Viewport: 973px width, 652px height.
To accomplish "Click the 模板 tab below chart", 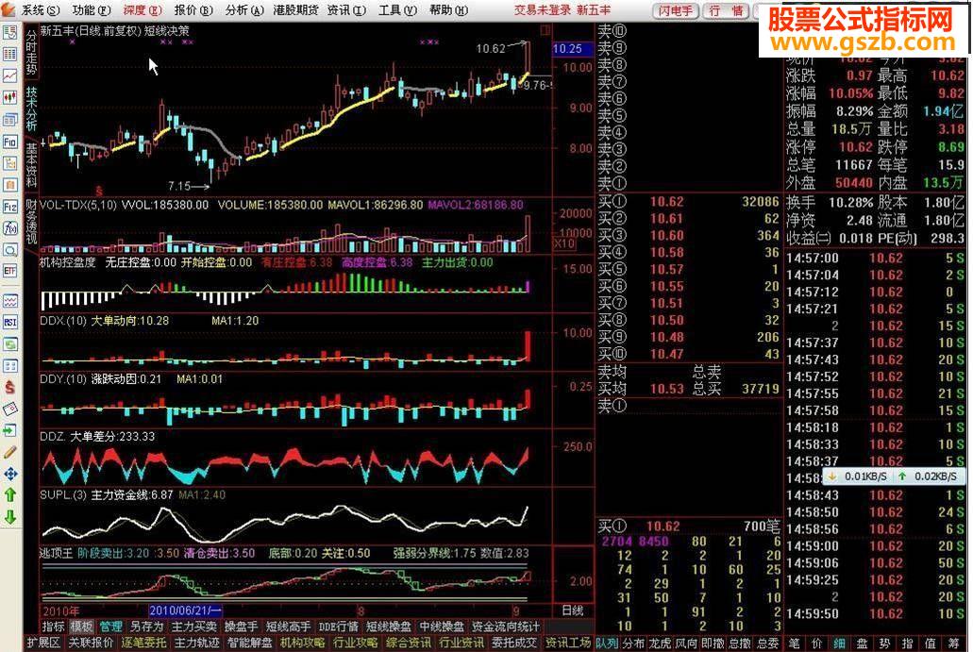I will click(x=82, y=627).
